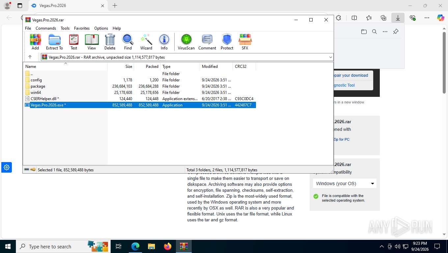Screen dimensions: 448x253
Task: Click the key password icon in the status bar
Action: [x=33, y=170]
